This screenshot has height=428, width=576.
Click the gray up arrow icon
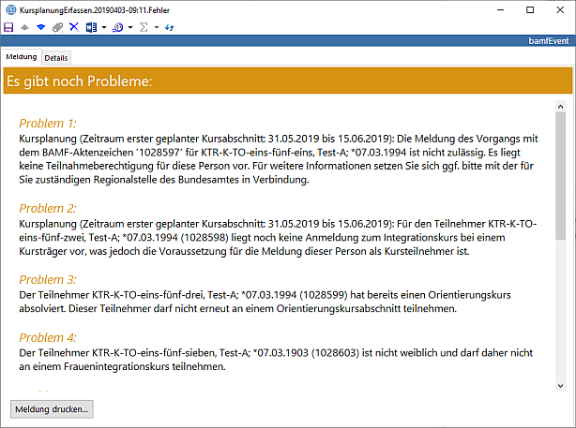pyautogui.click(x=23, y=27)
